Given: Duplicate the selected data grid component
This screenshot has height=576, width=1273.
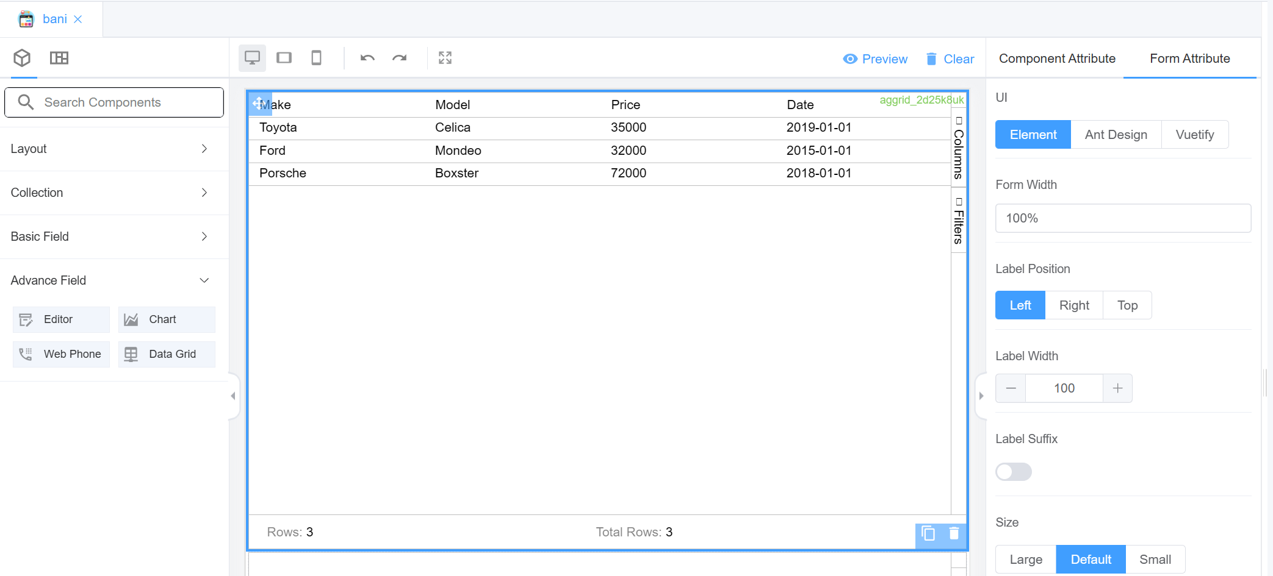Looking at the screenshot, I should coord(928,533).
